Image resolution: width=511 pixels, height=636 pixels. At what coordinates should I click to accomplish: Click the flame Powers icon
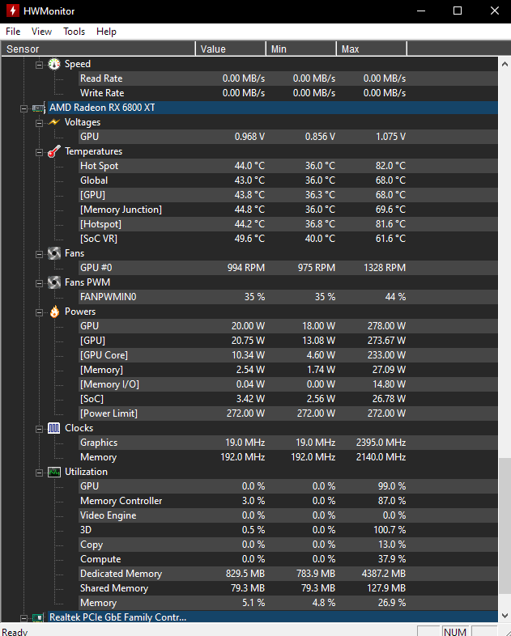point(54,312)
